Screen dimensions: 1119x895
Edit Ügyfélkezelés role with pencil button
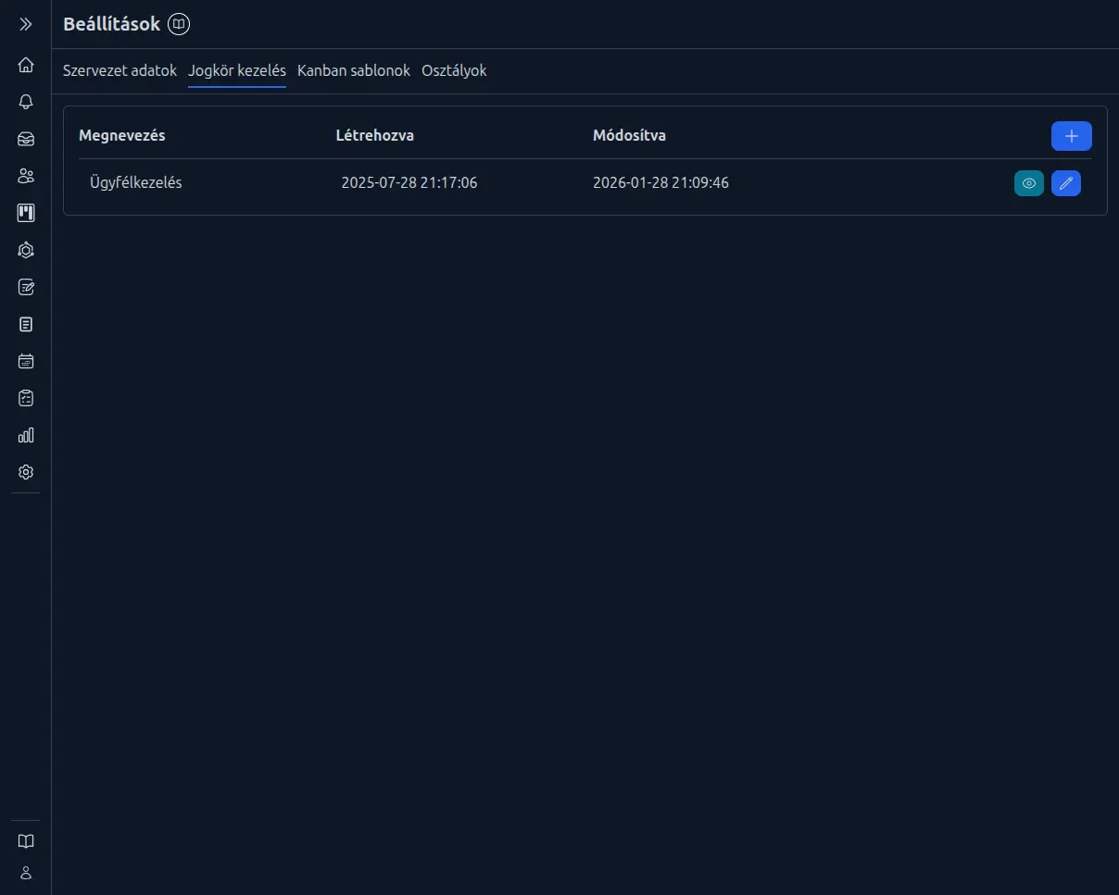(x=1065, y=183)
